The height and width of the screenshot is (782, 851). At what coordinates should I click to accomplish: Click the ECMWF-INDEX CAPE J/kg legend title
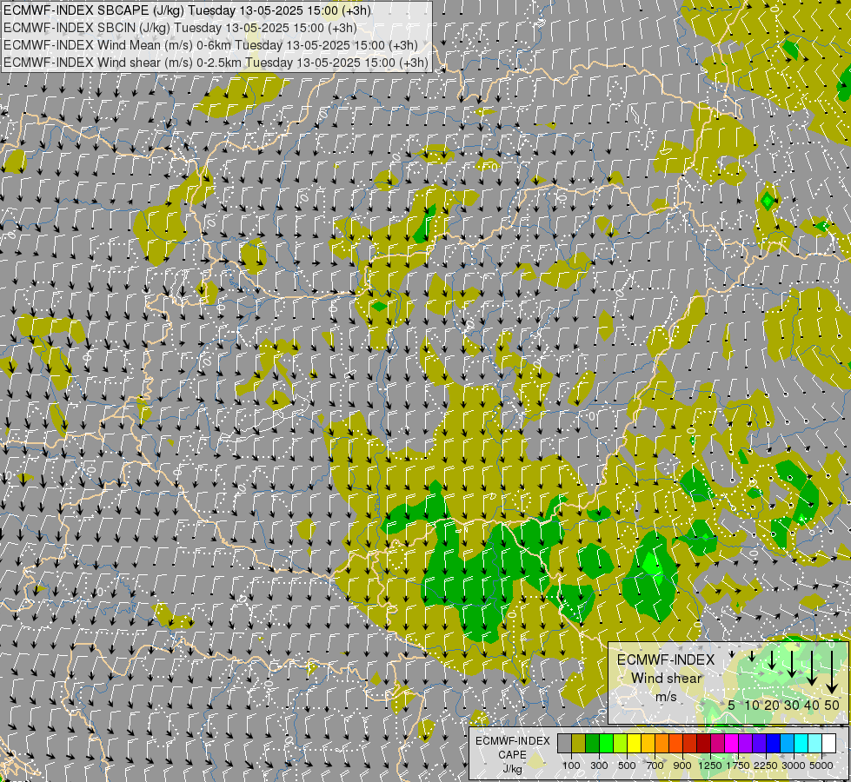click(512, 755)
